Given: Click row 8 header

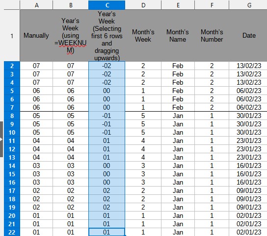Looking at the screenshot, I should [x=12, y=116].
